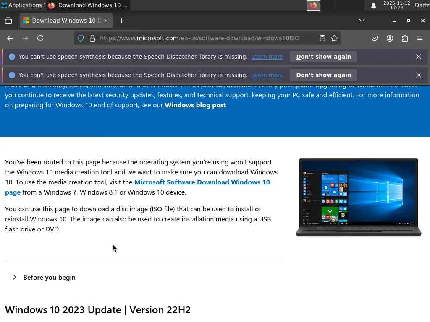Click Learn more in the first speech notification
This screenshot has width=430, height=322.
point(267,57)
